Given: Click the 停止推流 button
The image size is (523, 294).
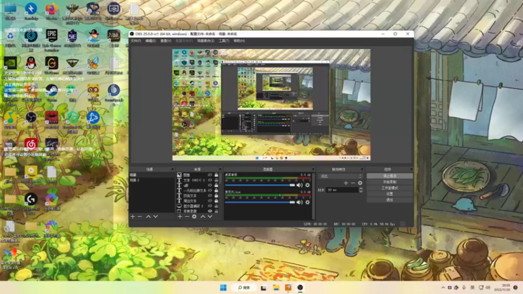Looking at the screenshot, I should pyautogui.click(x=390, y=176).
